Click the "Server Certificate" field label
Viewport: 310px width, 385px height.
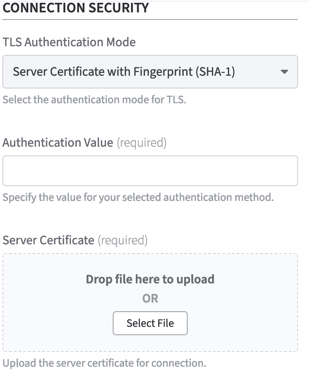pyautogui.click(x=48, y=240)
